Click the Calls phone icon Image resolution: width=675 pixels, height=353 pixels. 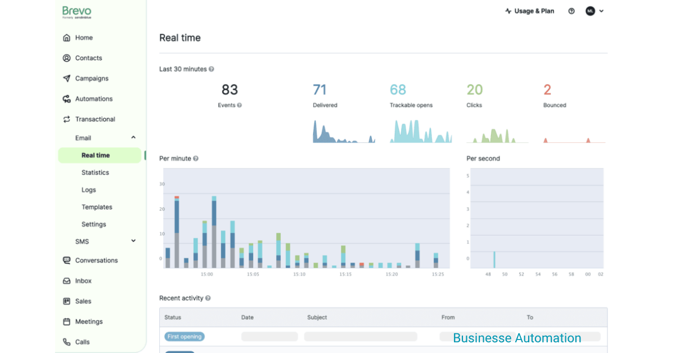coord(67,342)
